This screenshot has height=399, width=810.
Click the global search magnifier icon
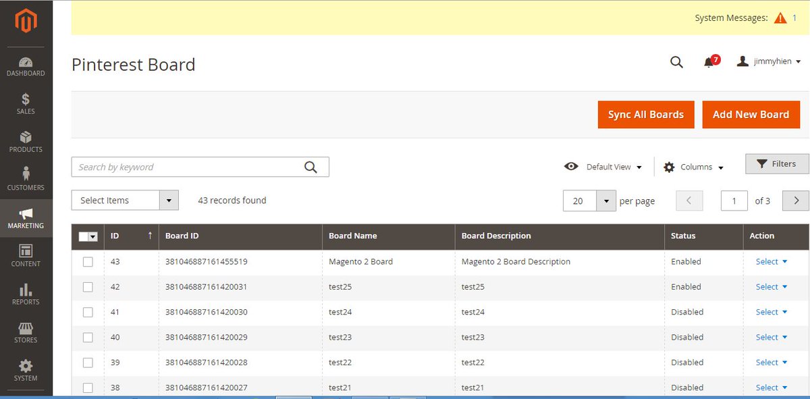tap(676, 62)
